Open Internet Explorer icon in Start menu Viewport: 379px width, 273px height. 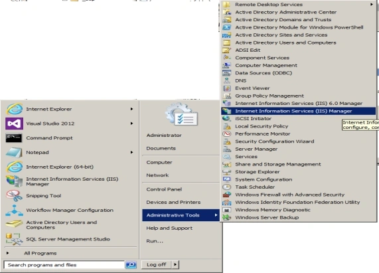pos(15,109)
